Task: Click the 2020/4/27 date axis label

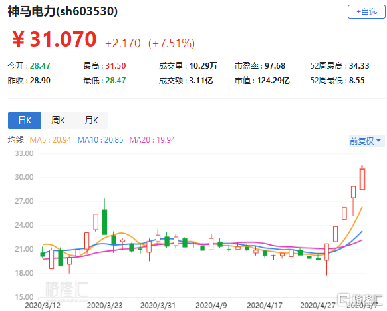Action: click(318, 305)
